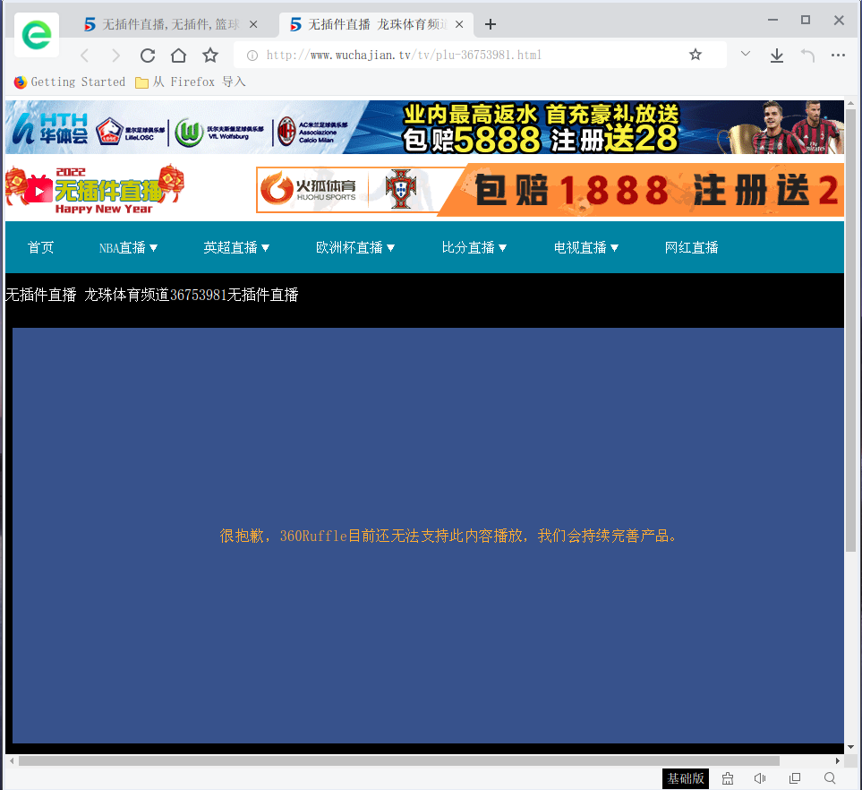Expand the NBA直播 dropdown menu
The height and width of the screenshot is (790, 862).
pos(128,247)
